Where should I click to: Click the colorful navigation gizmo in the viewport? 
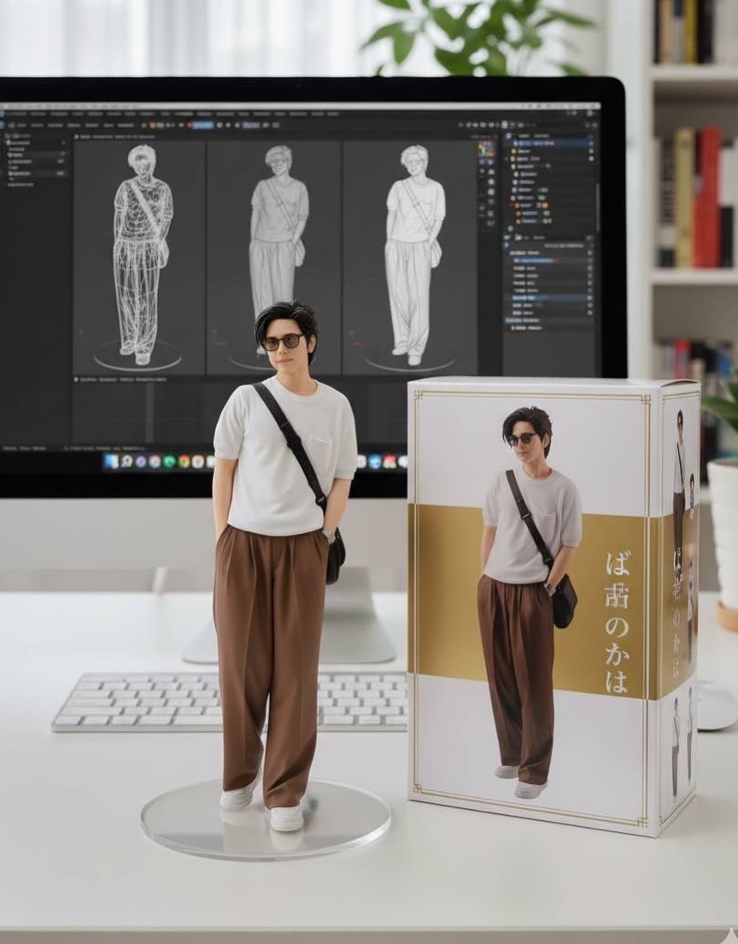(x=486, y=148)
